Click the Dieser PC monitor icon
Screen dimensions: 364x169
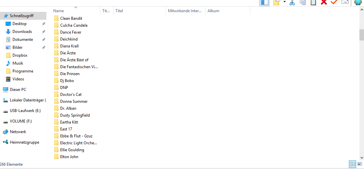pos(6,90)
